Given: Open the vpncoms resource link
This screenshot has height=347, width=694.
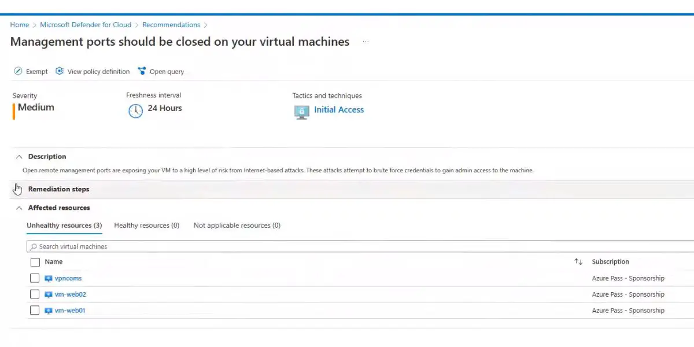Looking at the screenshot, I should coord(68,278).
